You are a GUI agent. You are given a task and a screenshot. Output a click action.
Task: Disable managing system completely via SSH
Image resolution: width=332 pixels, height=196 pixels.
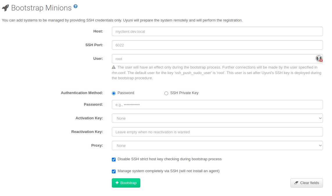[x=114, y=171]
